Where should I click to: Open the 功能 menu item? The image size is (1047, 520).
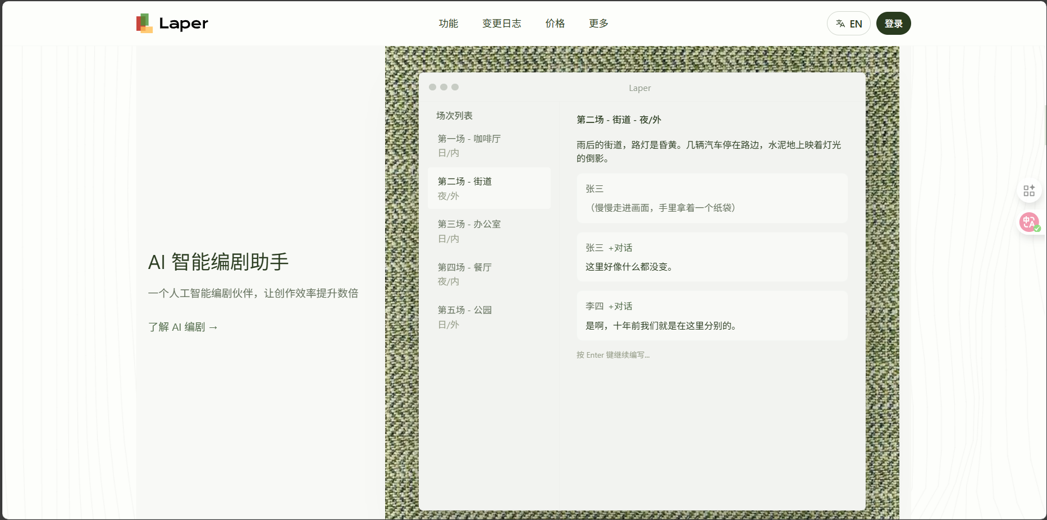click(x=449, y=24)
